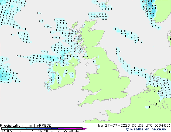Click the legend value label '45'
Screen dimensions: 171x132
coord(77,131)
